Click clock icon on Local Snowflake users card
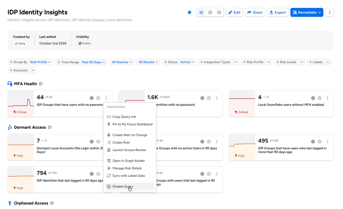This screenshot has height=209, width=343. (313, 98)
